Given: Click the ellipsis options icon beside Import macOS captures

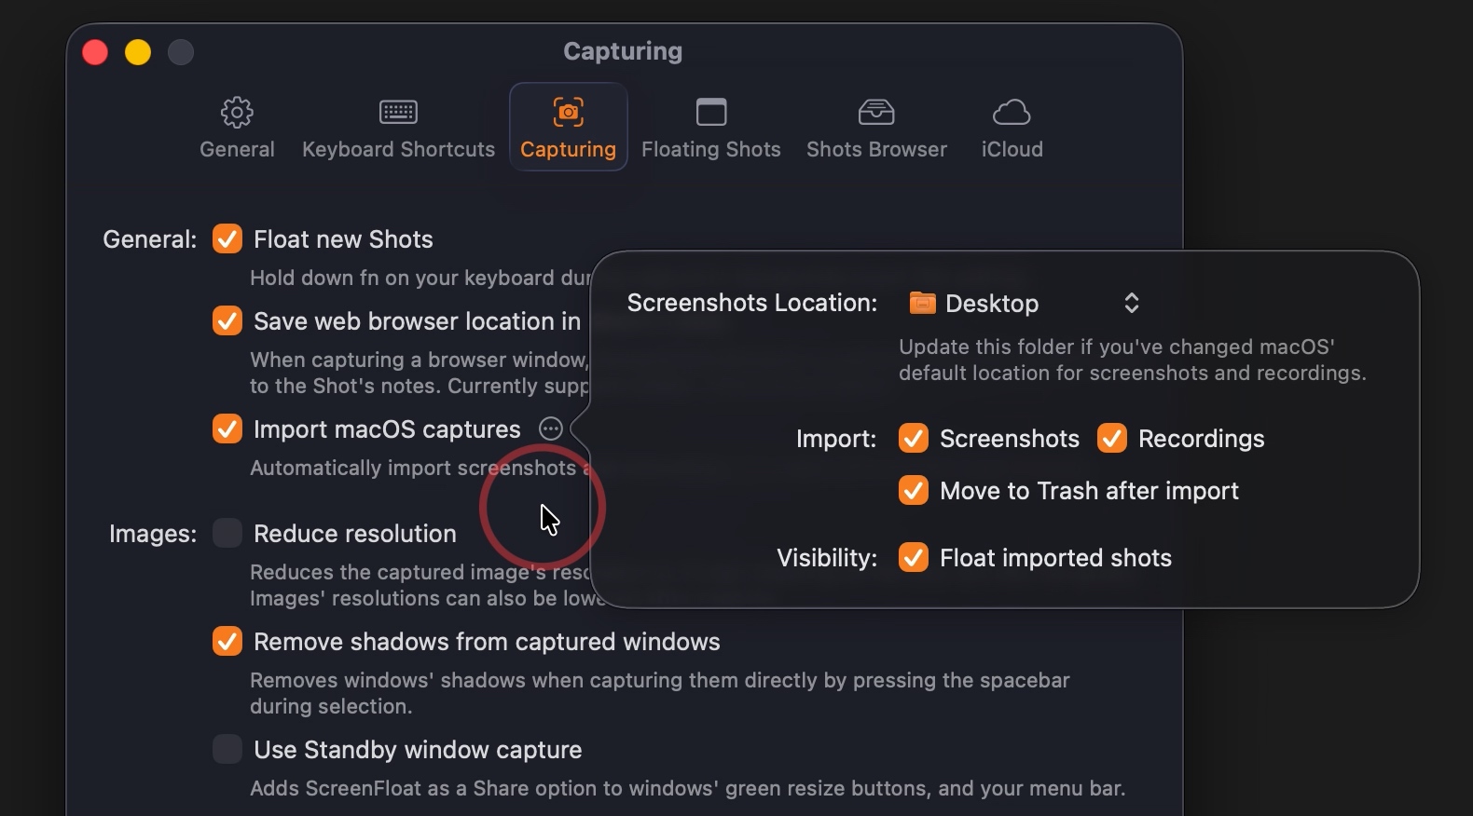Looking at the screenshot, I should pyautogui.click(x=551, y=428).
